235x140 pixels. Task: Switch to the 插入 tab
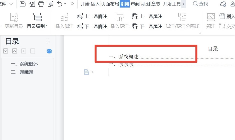95,4
